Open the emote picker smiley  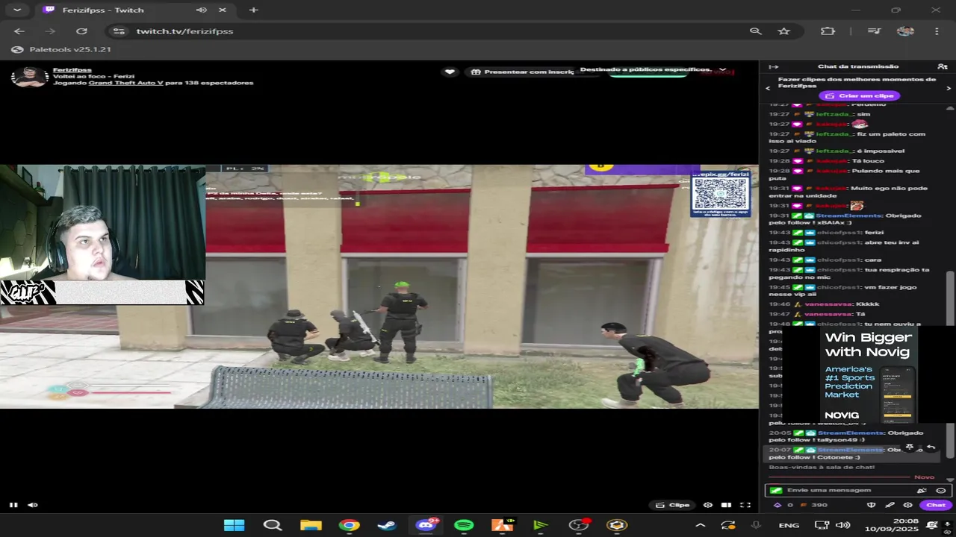(941, 490)
